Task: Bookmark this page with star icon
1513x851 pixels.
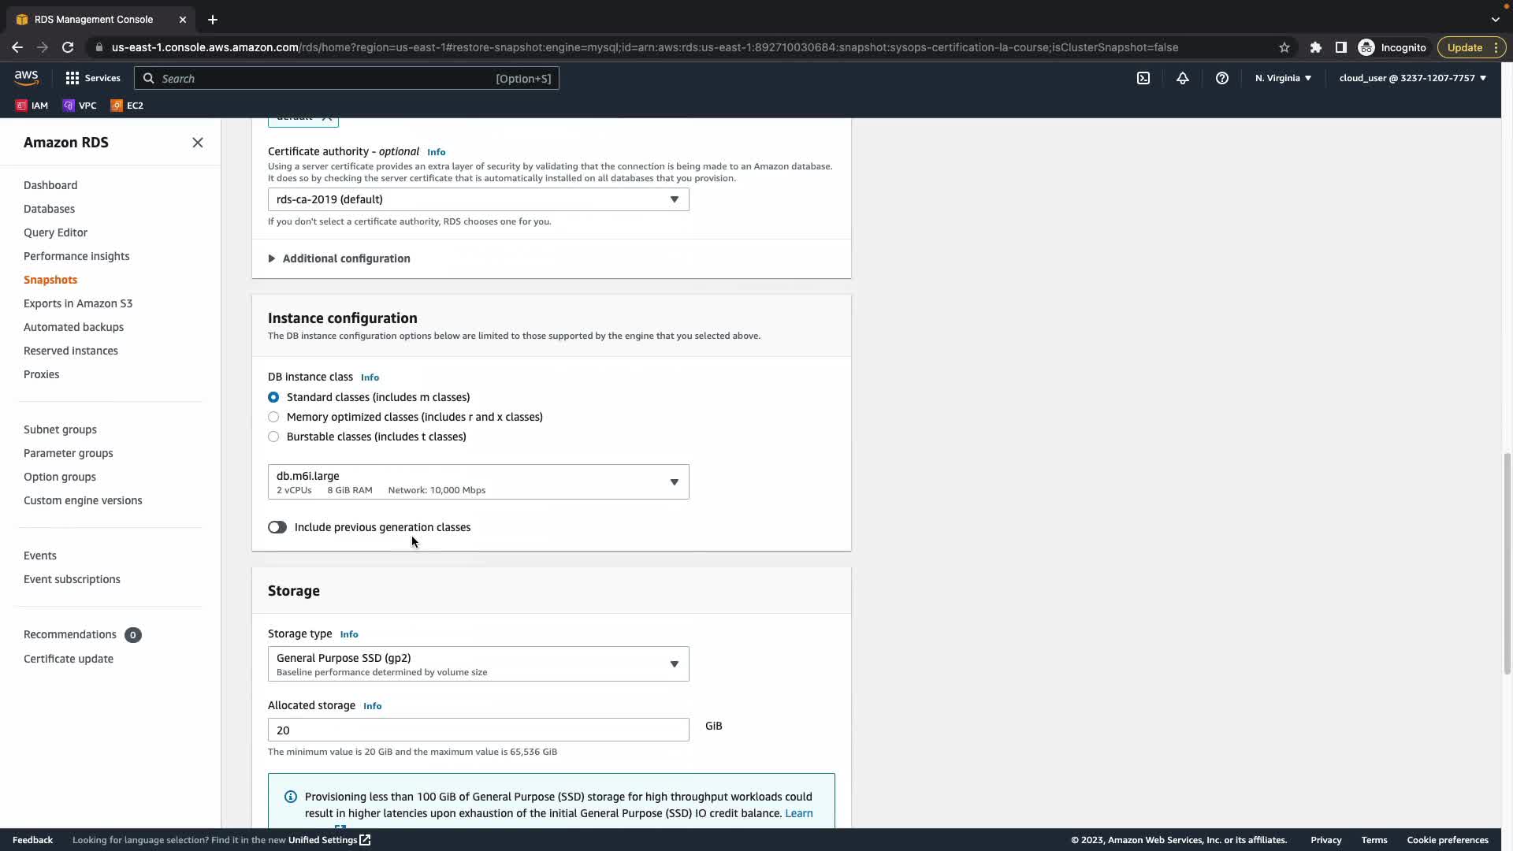Action: [1284, 47]
